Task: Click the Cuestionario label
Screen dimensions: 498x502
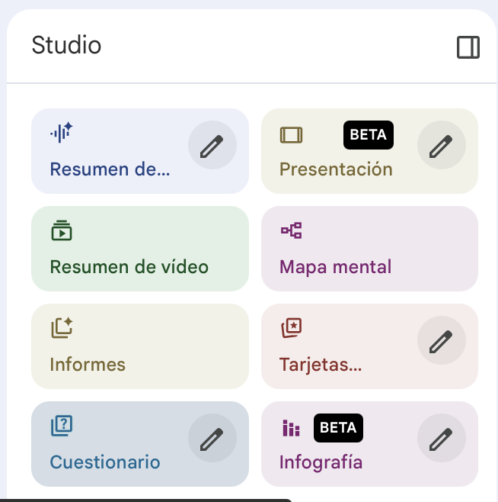Action: pyautogui.click(x=105, y=462)
